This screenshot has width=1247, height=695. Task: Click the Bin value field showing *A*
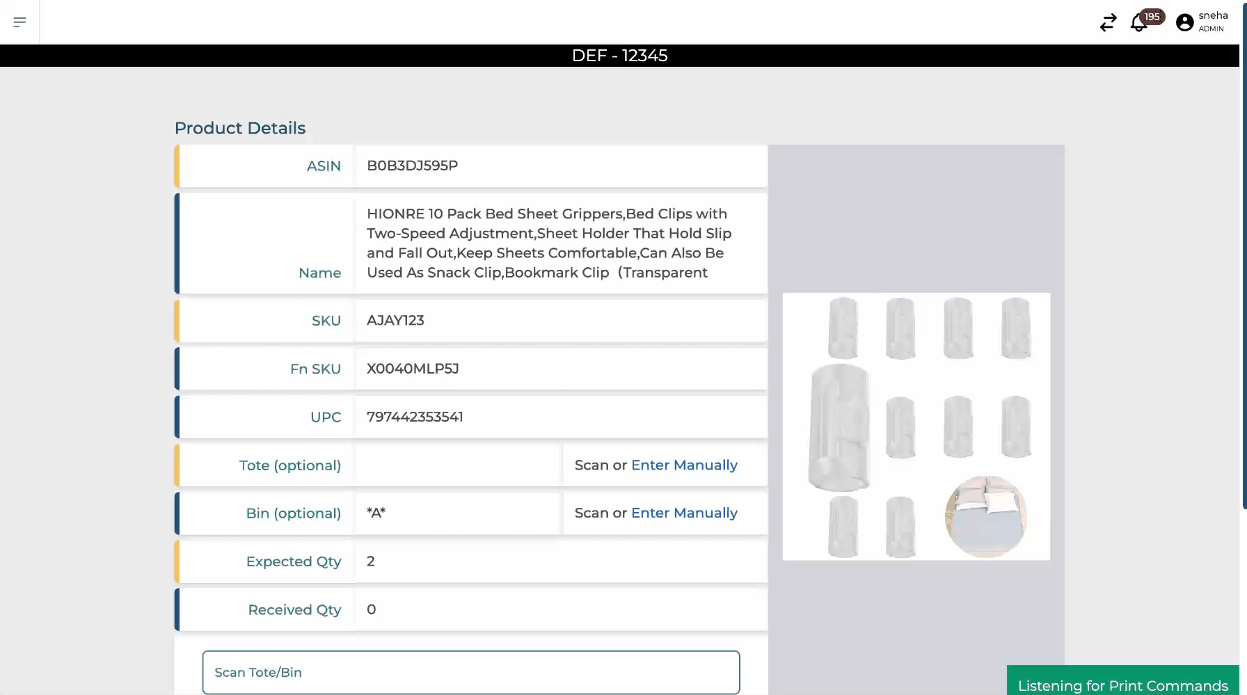click(457, 513)
